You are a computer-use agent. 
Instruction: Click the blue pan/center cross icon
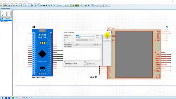tap(44, 5)
